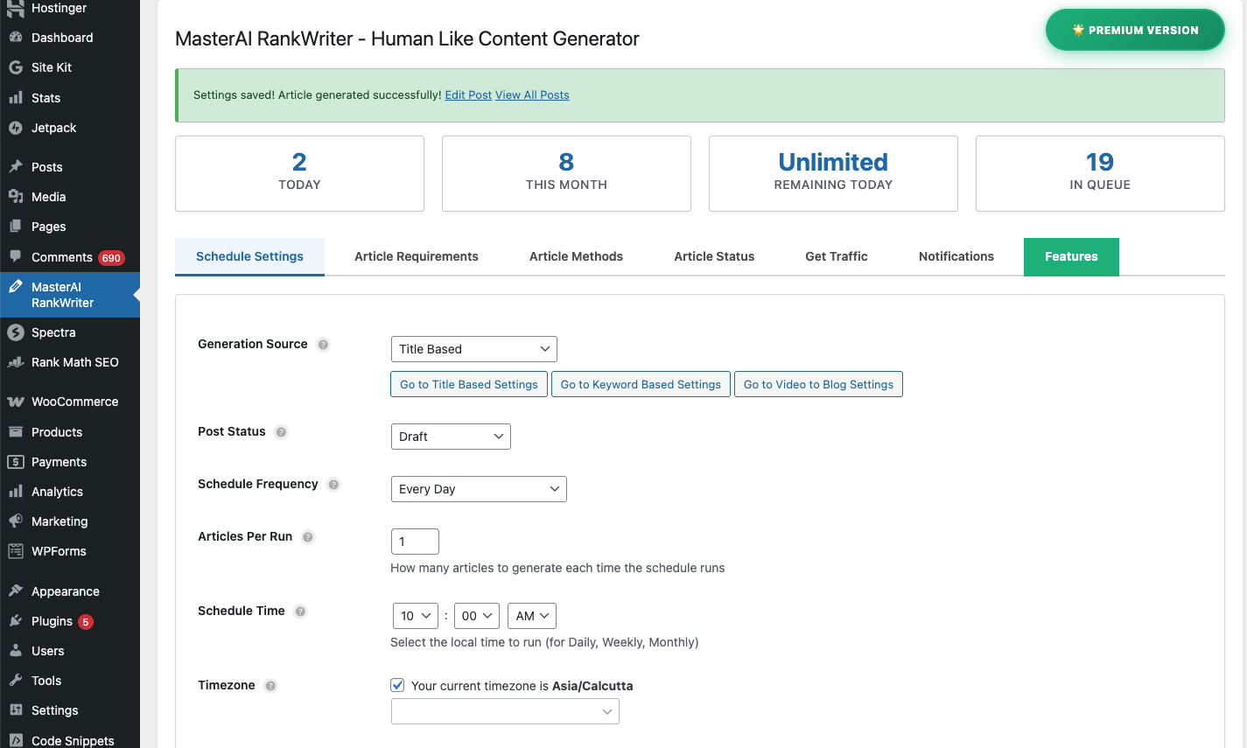This screenshot has height=748, width=1247.
Task: Click the Posts pushpin icon
Action: pos(16,167)
